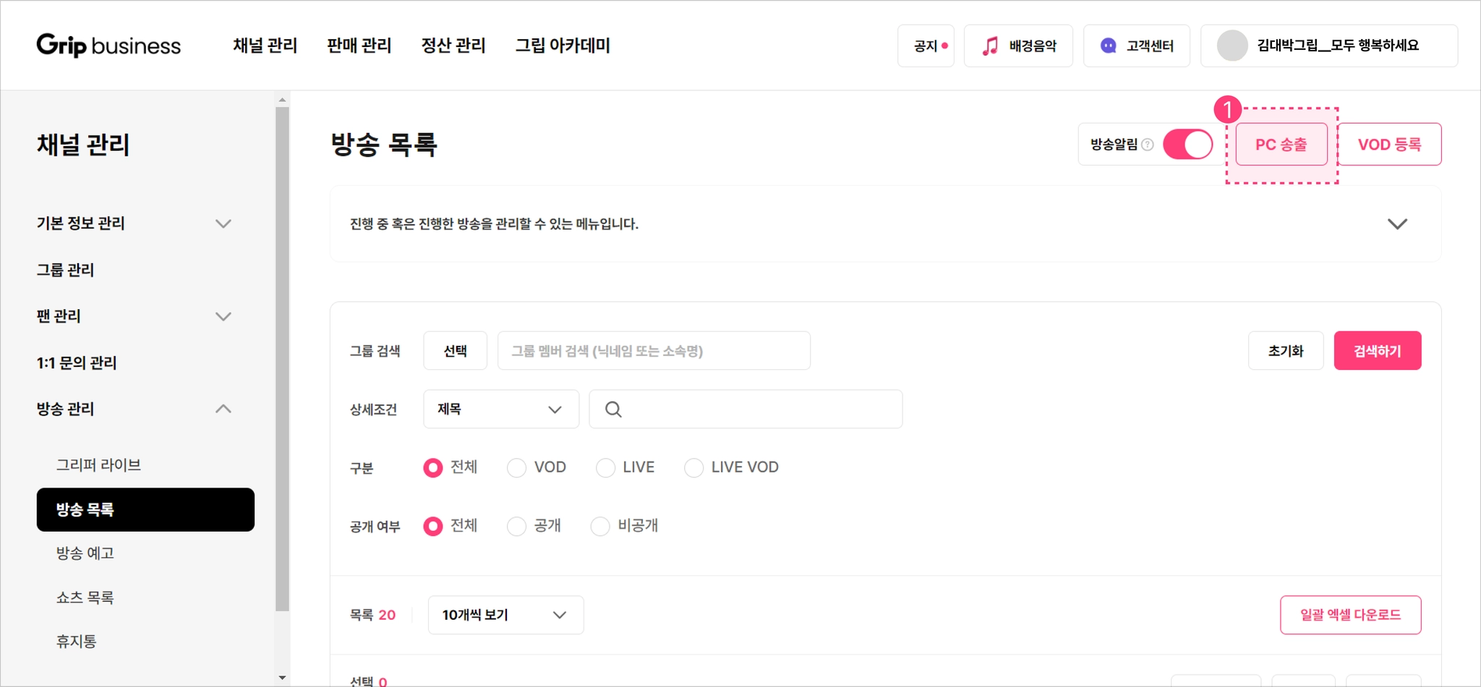
Task: Open background music via the note icon
Action: (990, 46)
